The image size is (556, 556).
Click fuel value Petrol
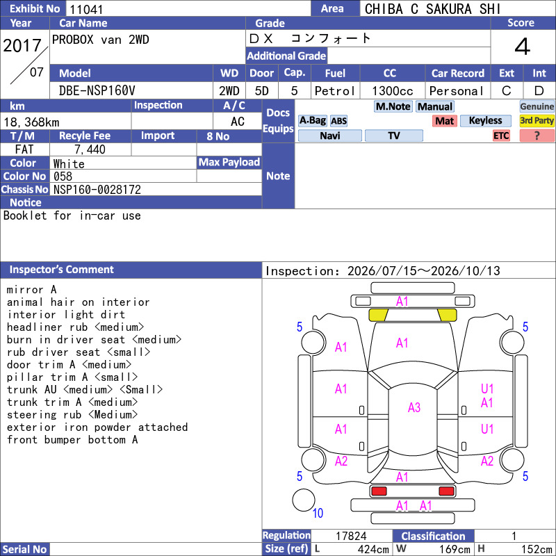point(334,91)
